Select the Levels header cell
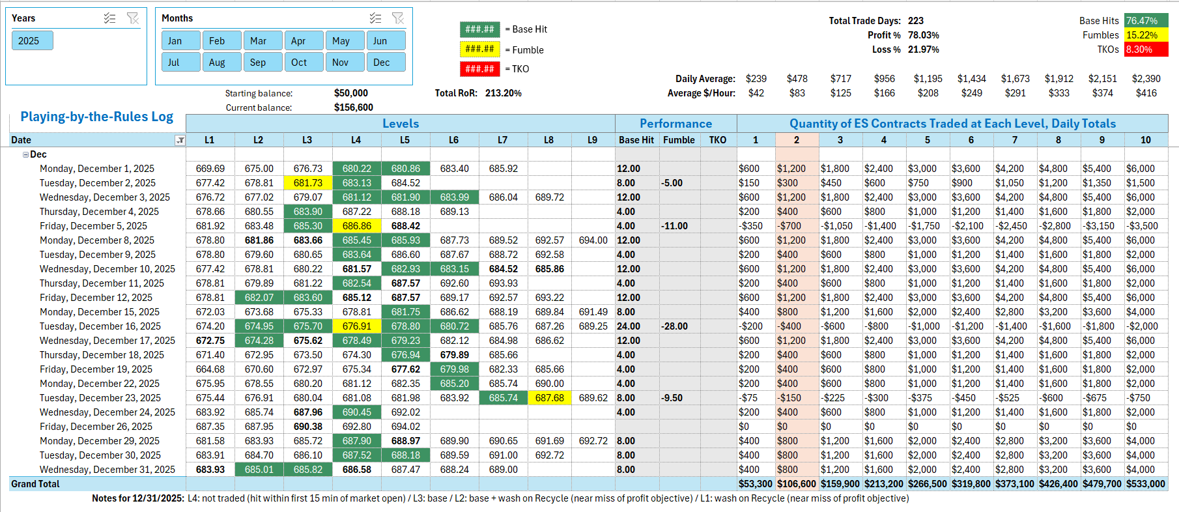 click(x=400, y=124)
